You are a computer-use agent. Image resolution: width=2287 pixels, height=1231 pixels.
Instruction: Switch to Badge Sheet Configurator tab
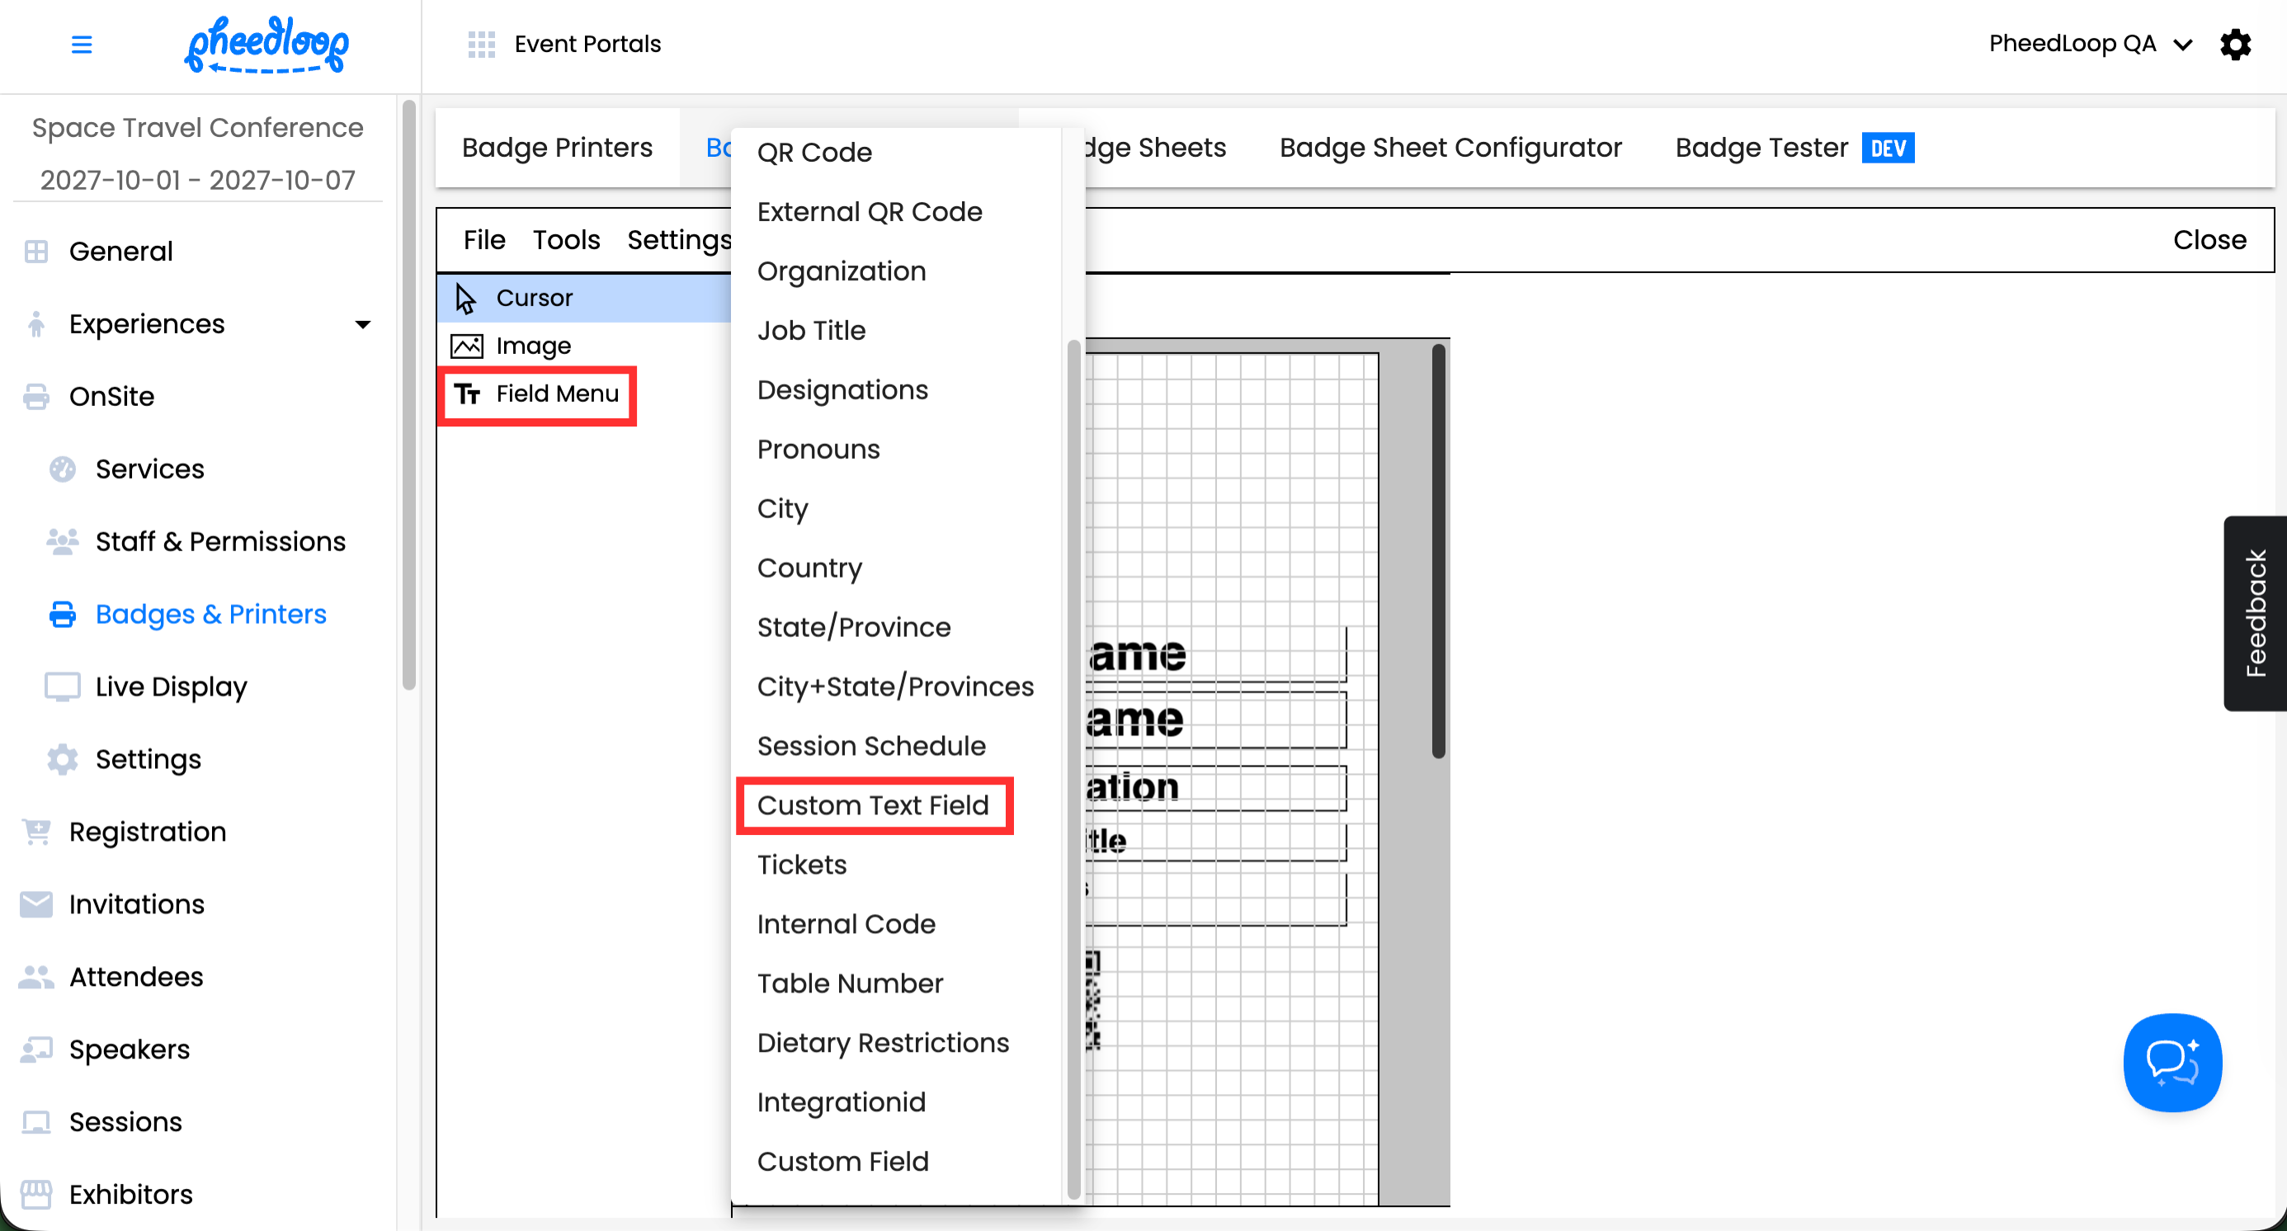(x=1450, y=148)
